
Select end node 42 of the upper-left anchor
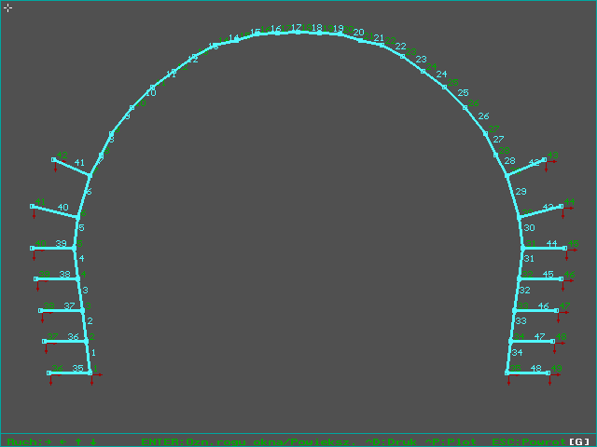point(54,160)
